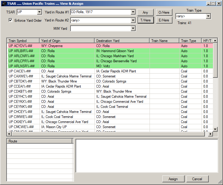Screen dimensions: 223x185
Task: Open Yard in Route #1 dropdown
Action: [x=133, y=12]
